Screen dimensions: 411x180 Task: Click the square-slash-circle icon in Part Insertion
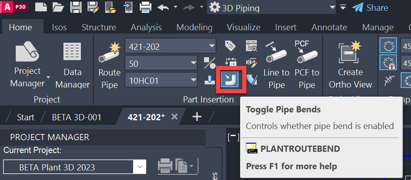210,63
